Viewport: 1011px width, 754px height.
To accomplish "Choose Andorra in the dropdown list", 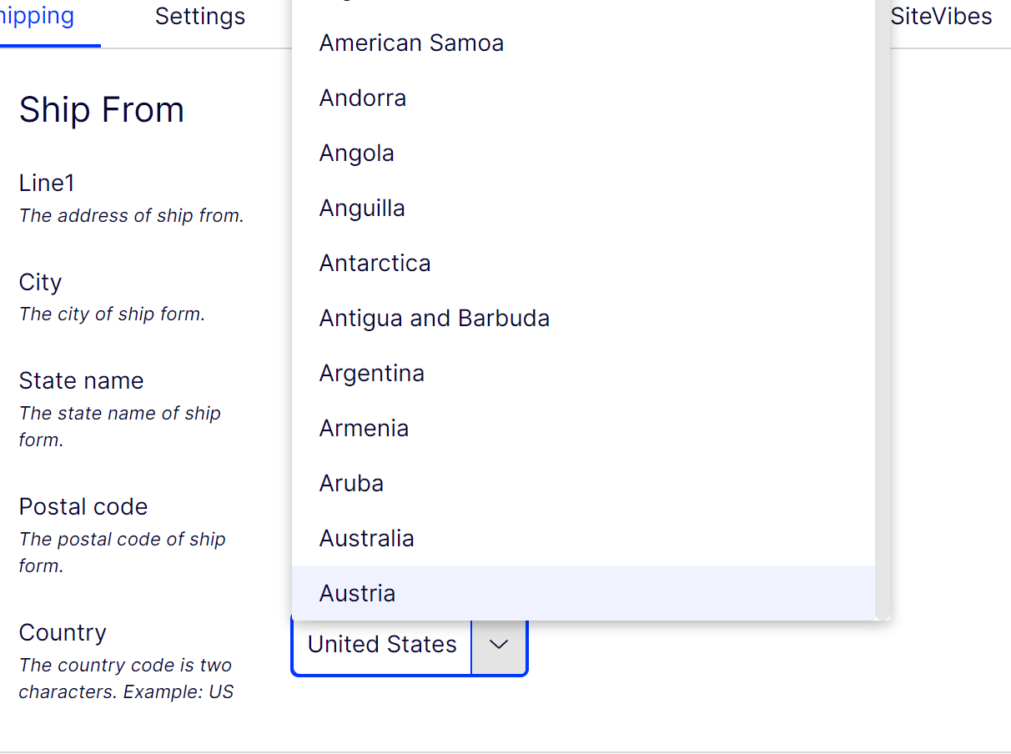I will click(x=363, y=98).
